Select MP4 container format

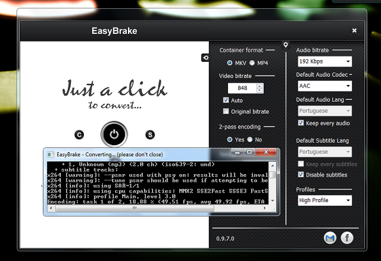(x=252, y=63)
